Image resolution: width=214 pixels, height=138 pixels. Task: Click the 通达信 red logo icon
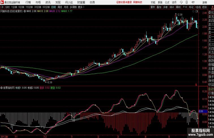pos(2,2)
